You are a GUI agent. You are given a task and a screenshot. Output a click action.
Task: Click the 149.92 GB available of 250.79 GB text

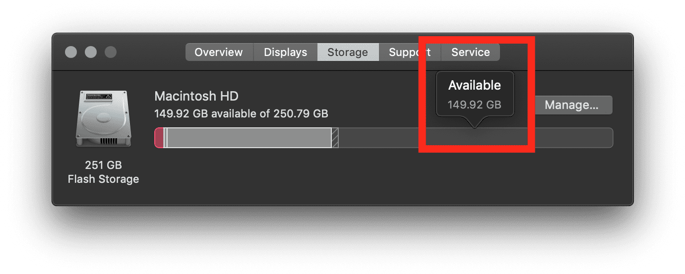(x=241, y=113)
